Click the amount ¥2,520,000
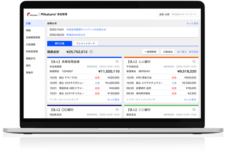This screenshot has width=227, height=160. pyautogui.click(x=189, y=83)
